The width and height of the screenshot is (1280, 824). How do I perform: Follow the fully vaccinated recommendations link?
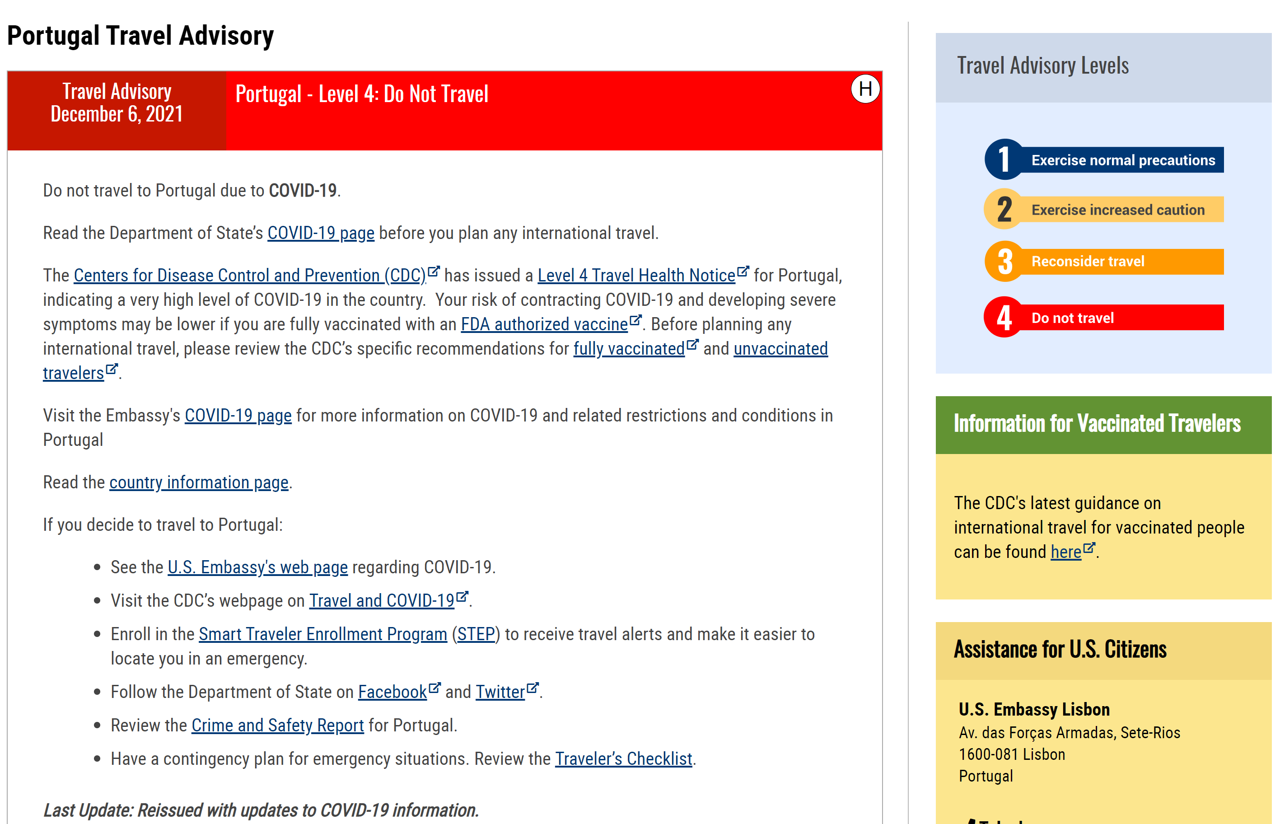[629, 349]
